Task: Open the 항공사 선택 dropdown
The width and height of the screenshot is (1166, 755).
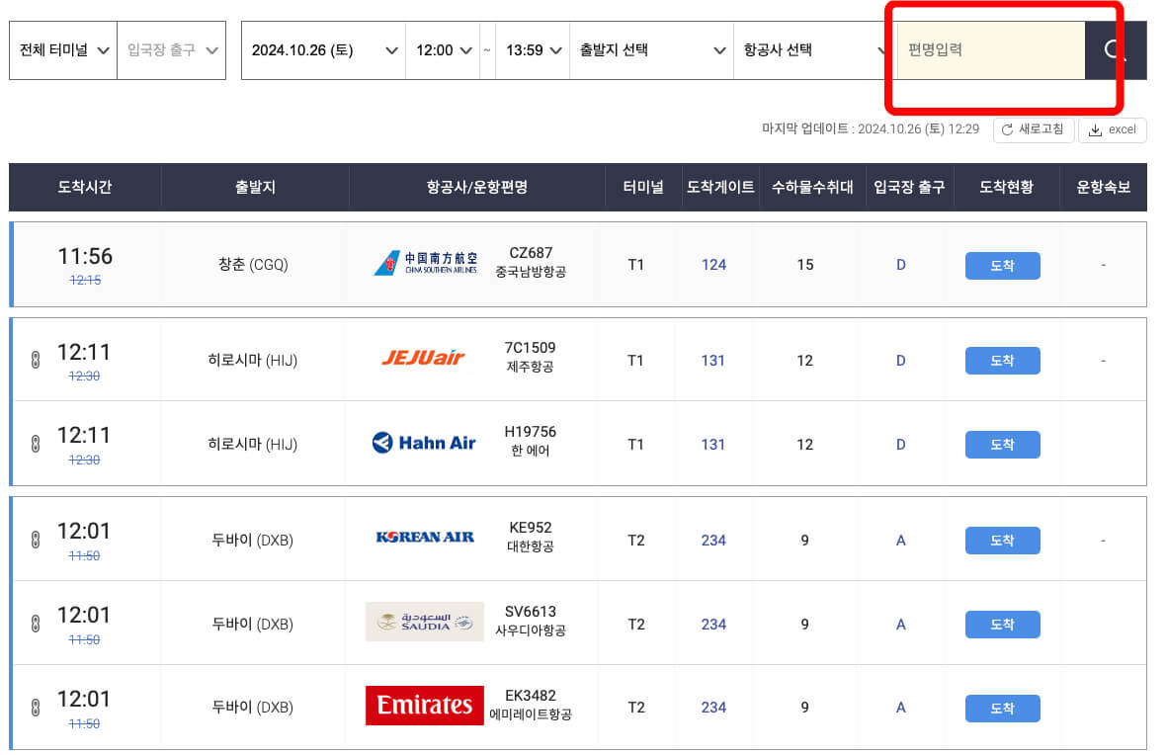Action: (x=816, y=50)
